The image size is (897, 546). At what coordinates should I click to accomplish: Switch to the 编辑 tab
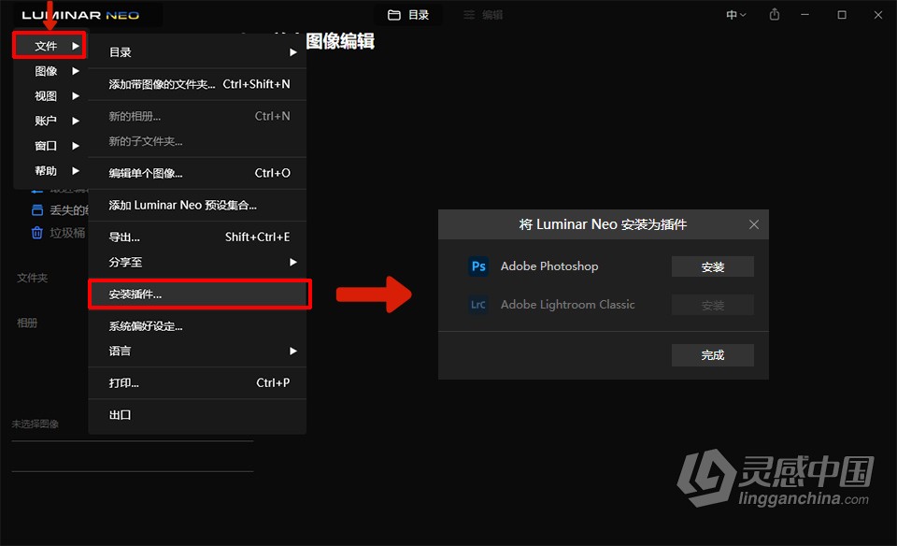point(483,15)
